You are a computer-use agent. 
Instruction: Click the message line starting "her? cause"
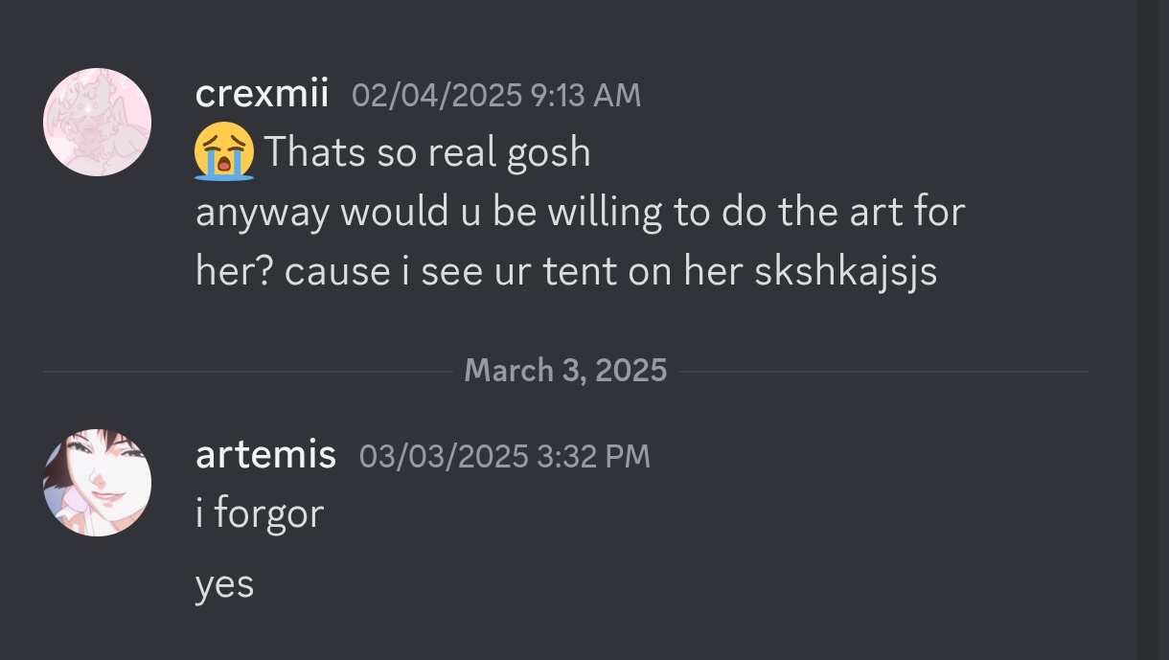point(565,272)
